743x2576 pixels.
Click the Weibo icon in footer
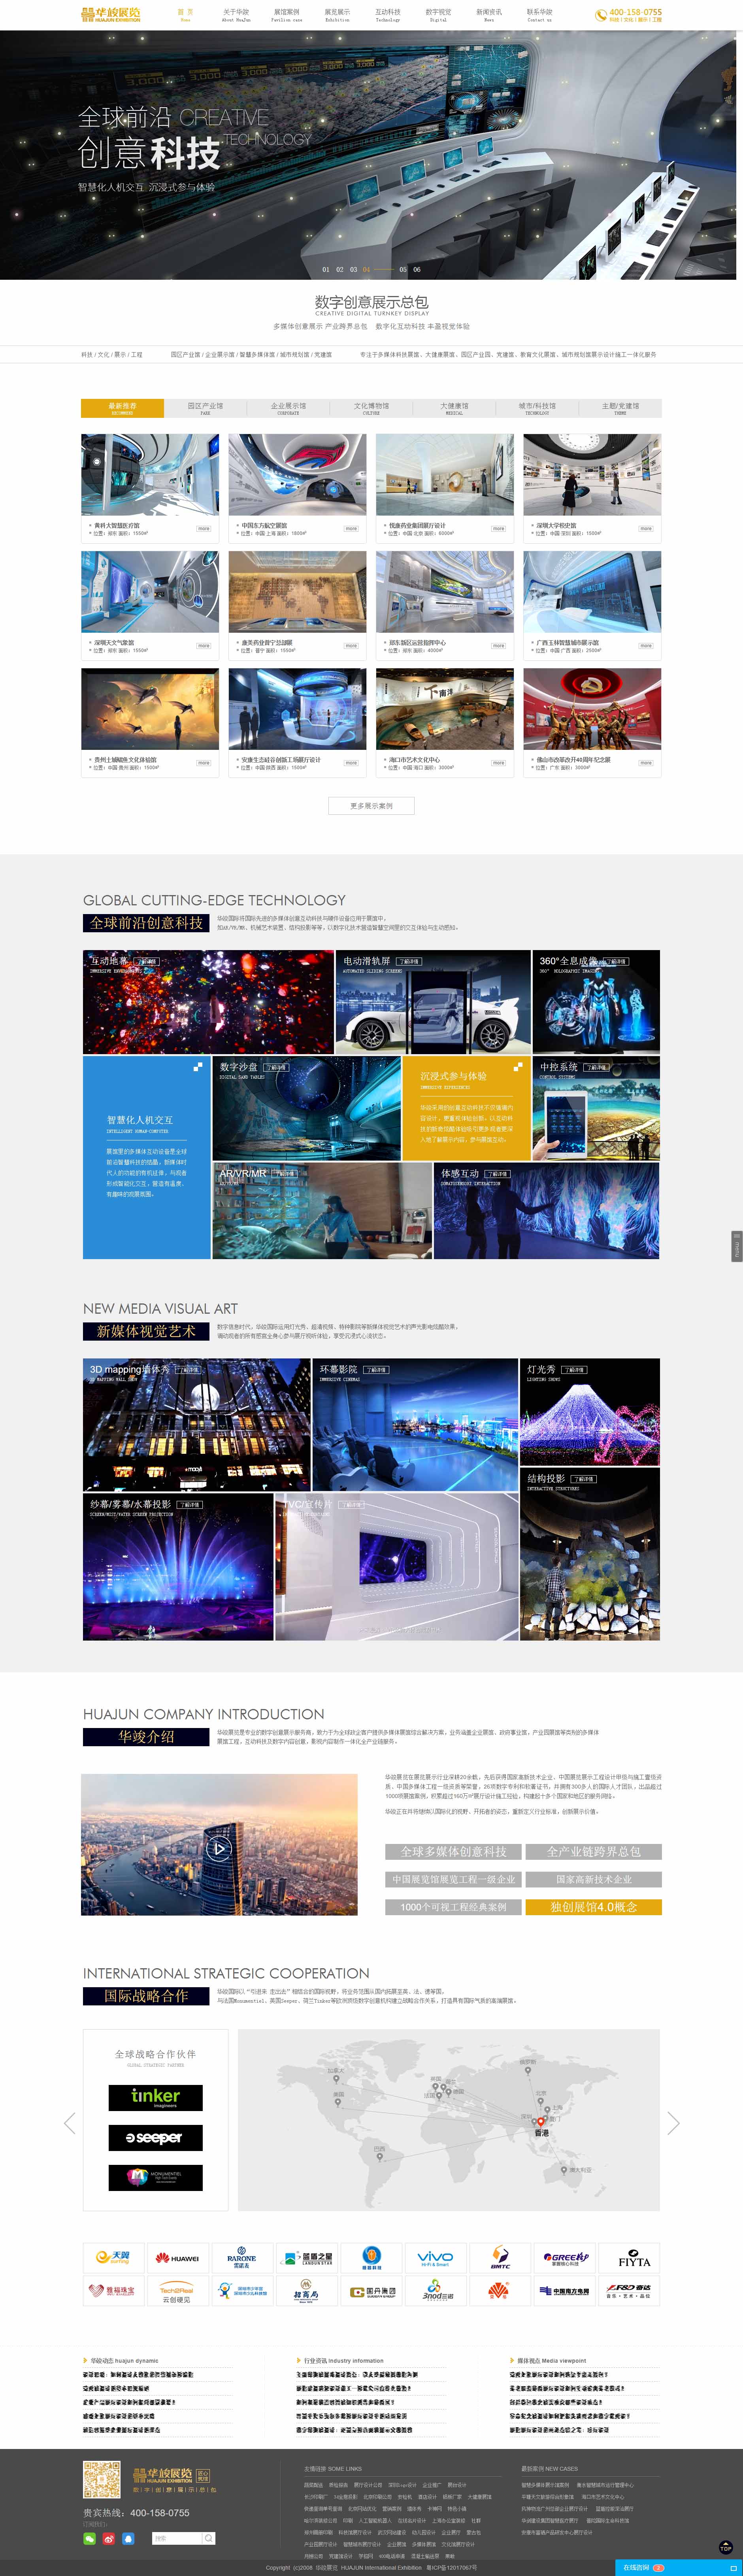tap(109, 2538)
